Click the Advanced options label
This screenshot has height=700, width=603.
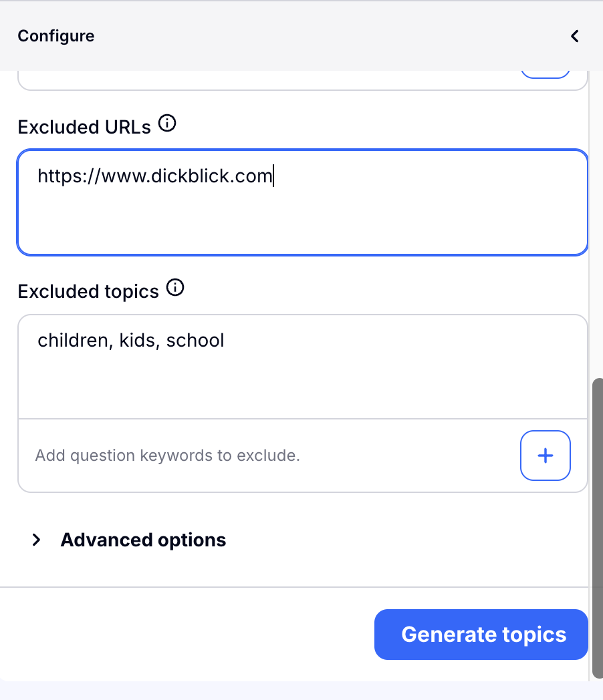[143, 540]
